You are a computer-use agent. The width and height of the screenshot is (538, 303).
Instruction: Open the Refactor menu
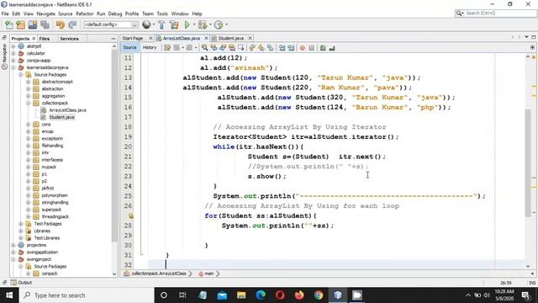(x=84, y=13)
